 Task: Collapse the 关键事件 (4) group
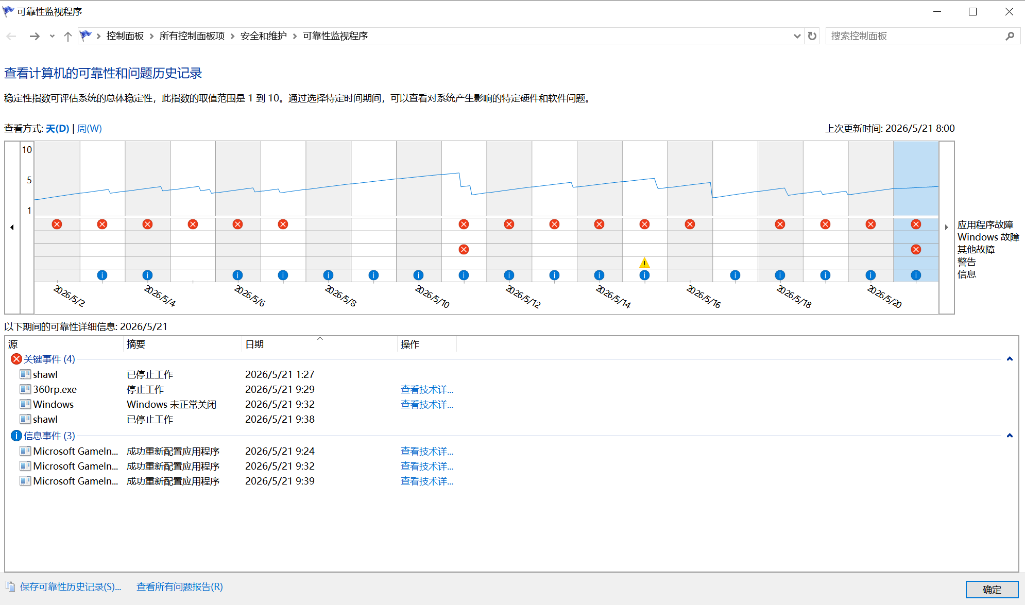click(1010, 359)
